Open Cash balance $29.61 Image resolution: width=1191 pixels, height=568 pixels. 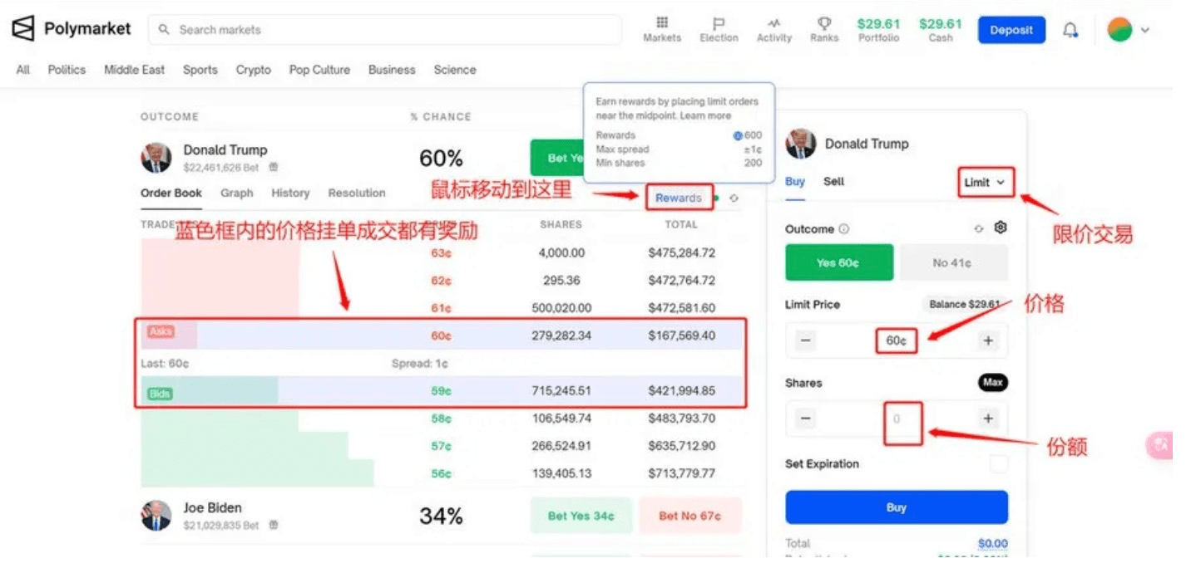(x=941, y=30)
